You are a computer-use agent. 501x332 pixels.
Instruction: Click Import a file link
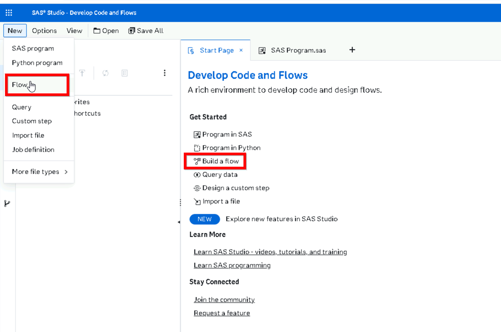(217, 201)
